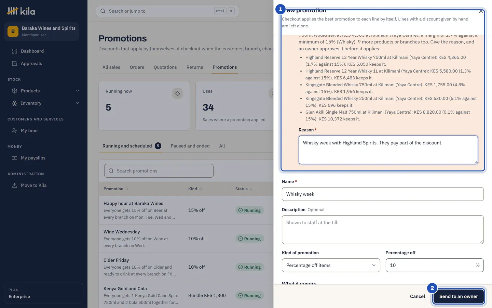Viewport: 492px width, 308px height.
Task: Click the Name field containing Whisky week
Action: point(383,194)
